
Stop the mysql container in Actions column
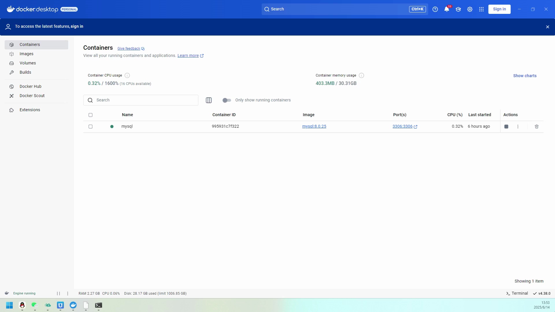click(x=506, y=127)
